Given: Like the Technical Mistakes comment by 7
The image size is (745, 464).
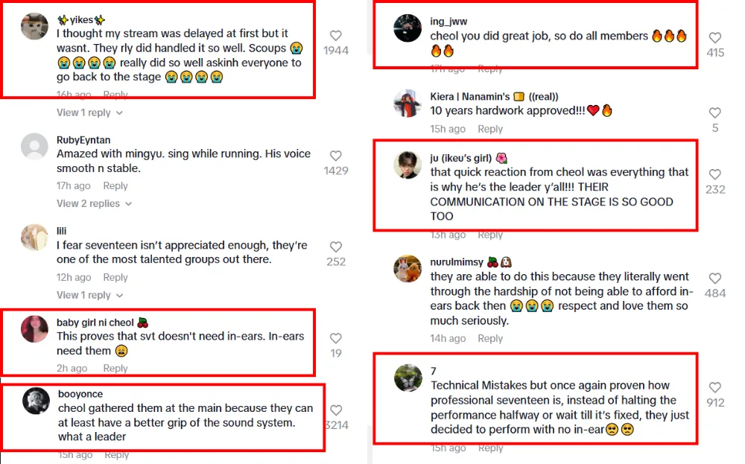Looking at the screenshot, I should (714, 387).
